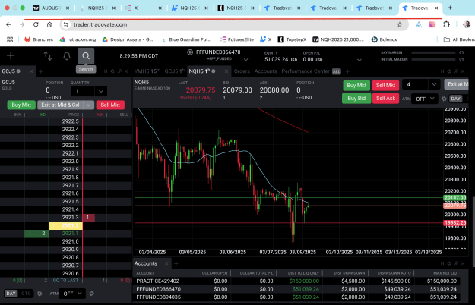The image size is (475, 305).
Task: Expand the DOM quantity dropdown arrow
Action: pos(101,91)
